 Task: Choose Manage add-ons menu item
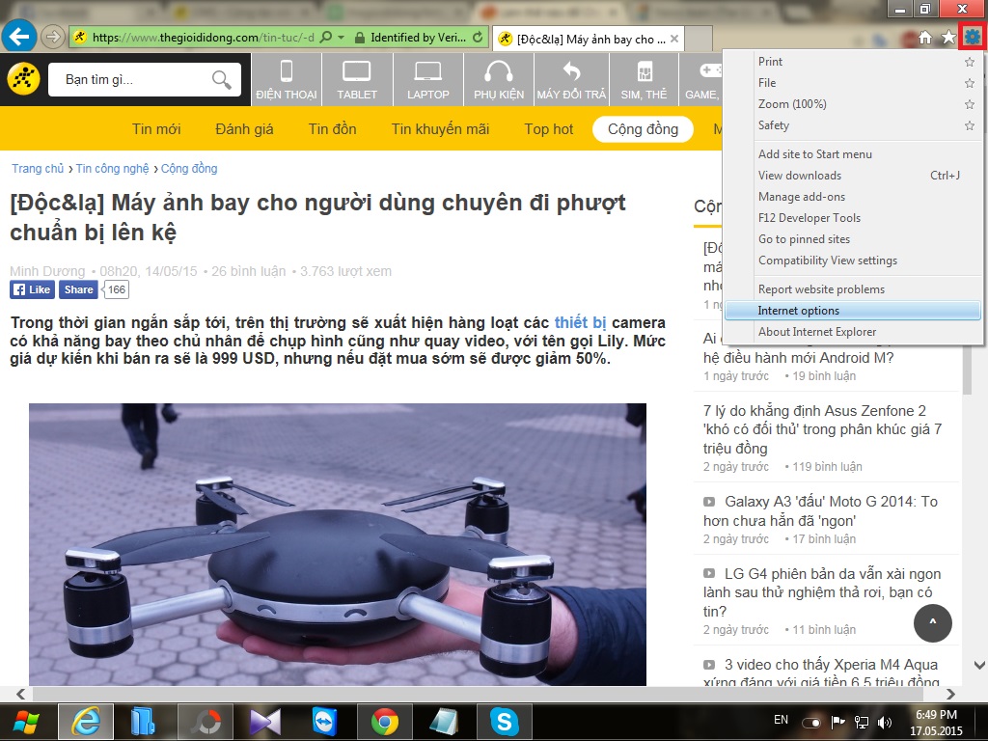[x=855, y=197]
